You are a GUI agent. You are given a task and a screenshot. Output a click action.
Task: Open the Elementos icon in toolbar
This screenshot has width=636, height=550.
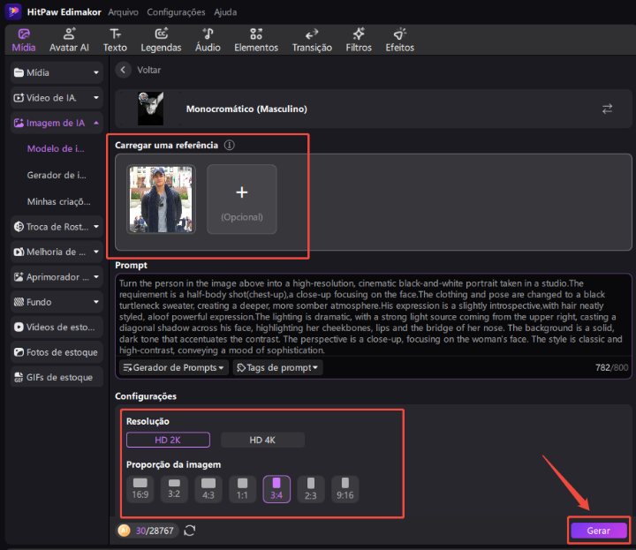coord(255,34)
